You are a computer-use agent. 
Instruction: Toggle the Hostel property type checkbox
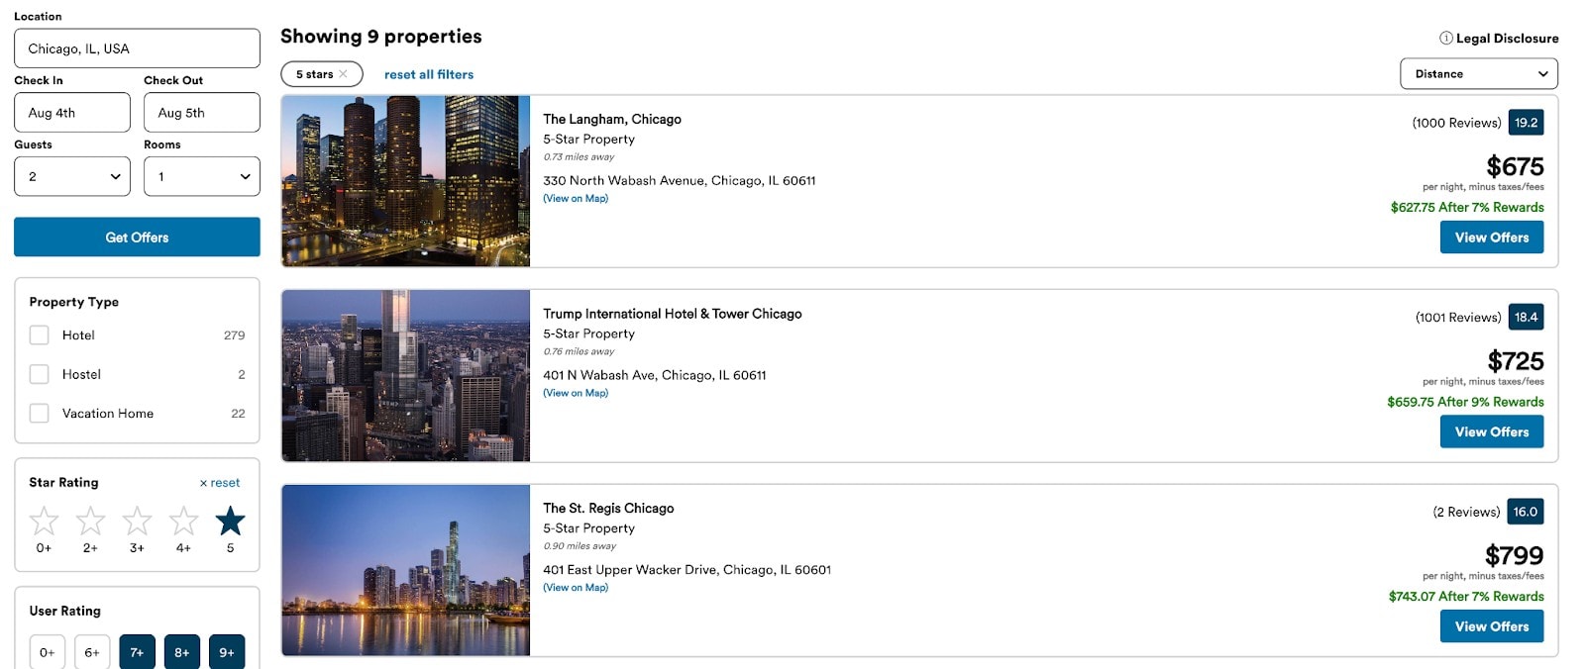click(39, 374)
